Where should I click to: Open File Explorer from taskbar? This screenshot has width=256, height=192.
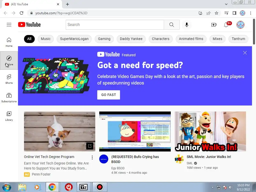22,187
